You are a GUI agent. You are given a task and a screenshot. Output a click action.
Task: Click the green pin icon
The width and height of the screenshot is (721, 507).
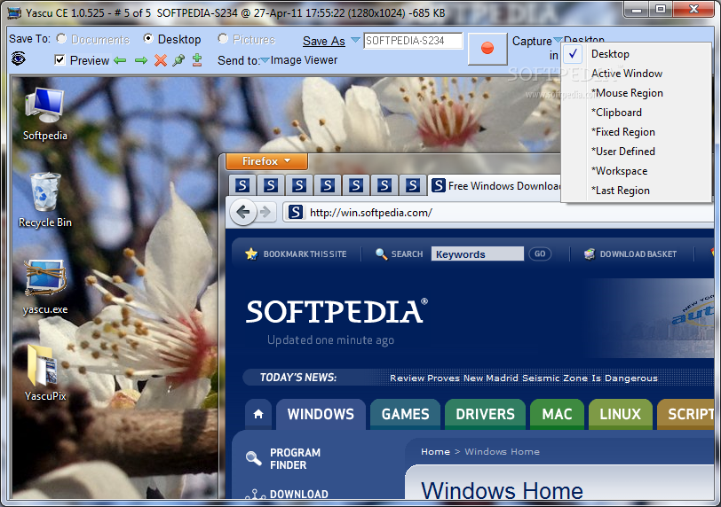[178, 60]
